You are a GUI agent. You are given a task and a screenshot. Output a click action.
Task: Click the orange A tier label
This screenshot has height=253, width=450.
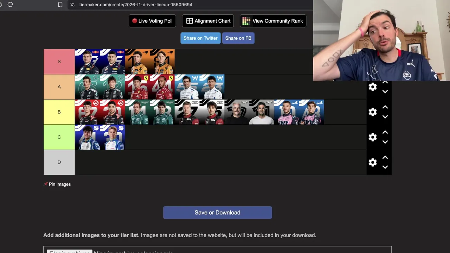59,87
